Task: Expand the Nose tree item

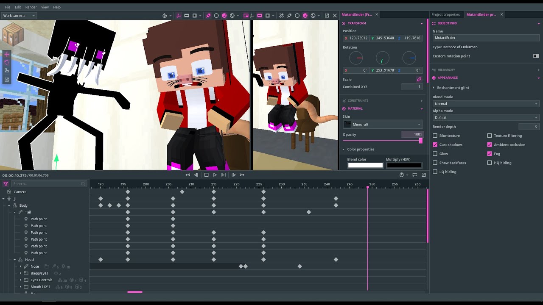Action: pyautogui.click(x=20, y=266)
